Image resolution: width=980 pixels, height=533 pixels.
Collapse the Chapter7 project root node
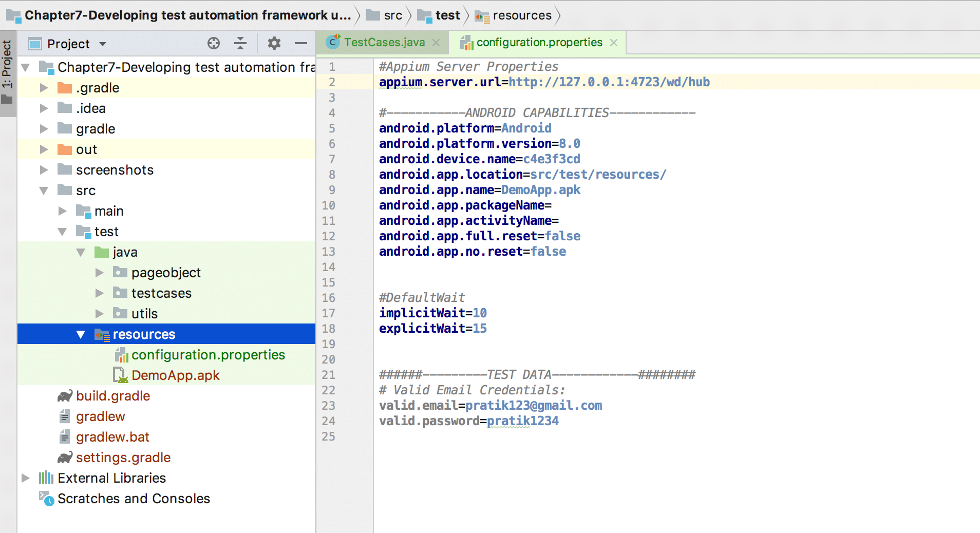26,67
